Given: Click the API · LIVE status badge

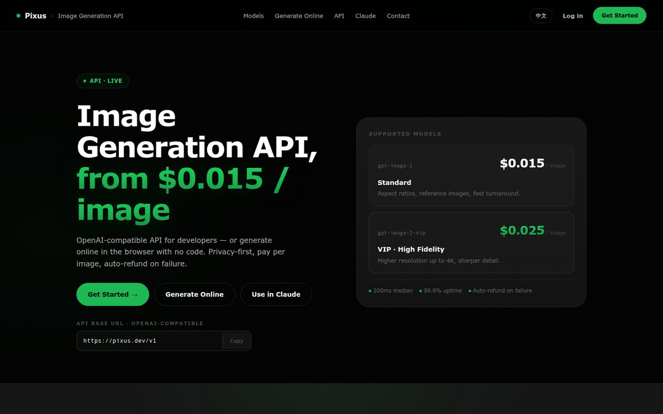Looking at the screenshot, I should coord(103,81).
